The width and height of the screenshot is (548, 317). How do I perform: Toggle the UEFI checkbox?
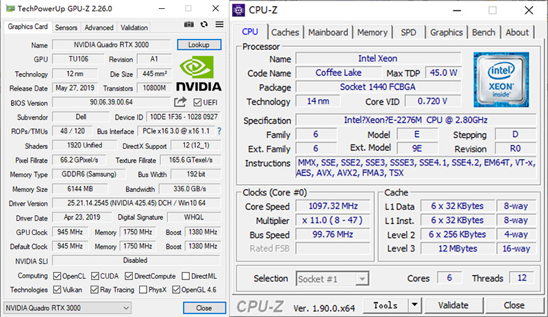(x=197, y=102)
